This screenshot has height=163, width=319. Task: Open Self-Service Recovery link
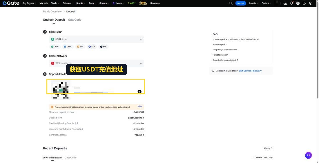click(250, 71)
